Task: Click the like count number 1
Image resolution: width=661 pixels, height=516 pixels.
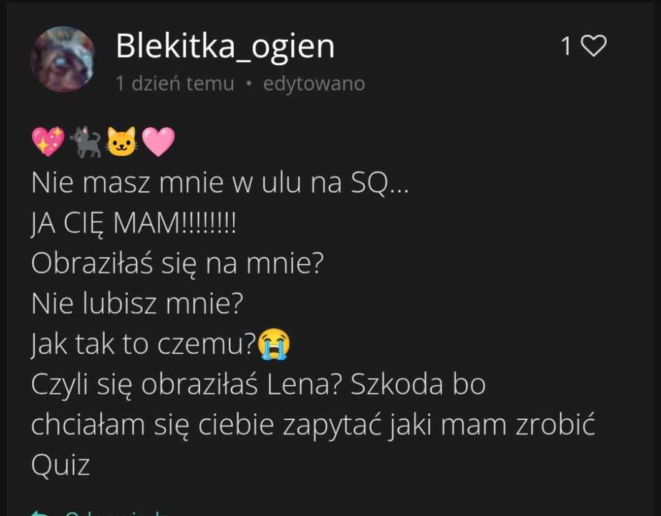Action: pos(566,46)
